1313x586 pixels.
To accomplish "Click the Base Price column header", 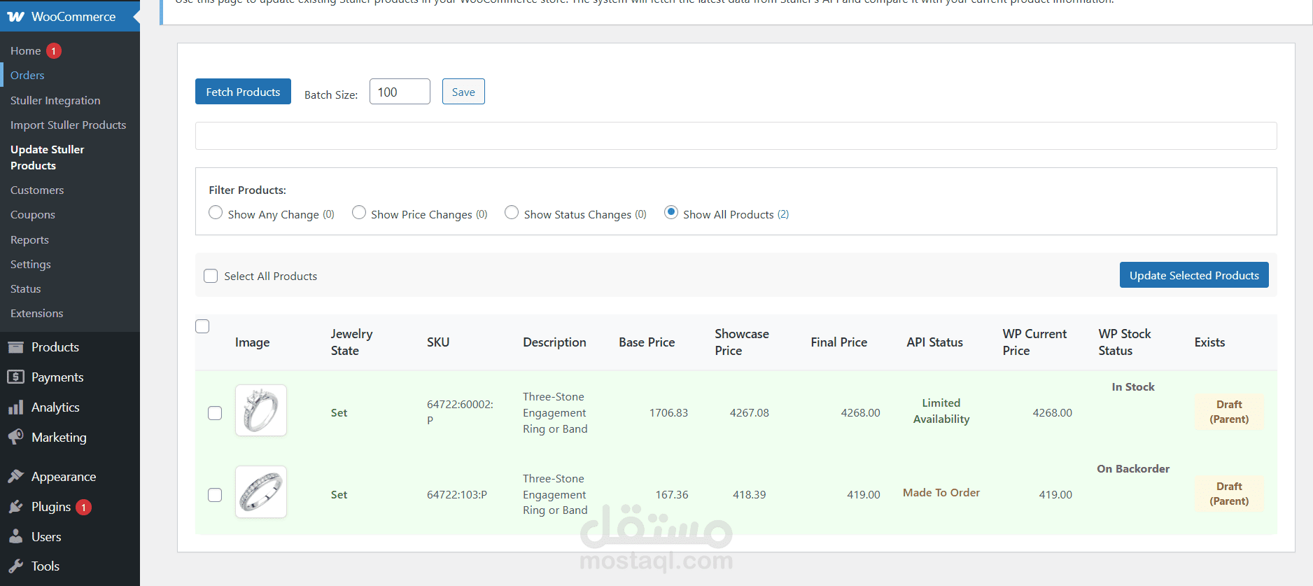I will click(647, 342).
